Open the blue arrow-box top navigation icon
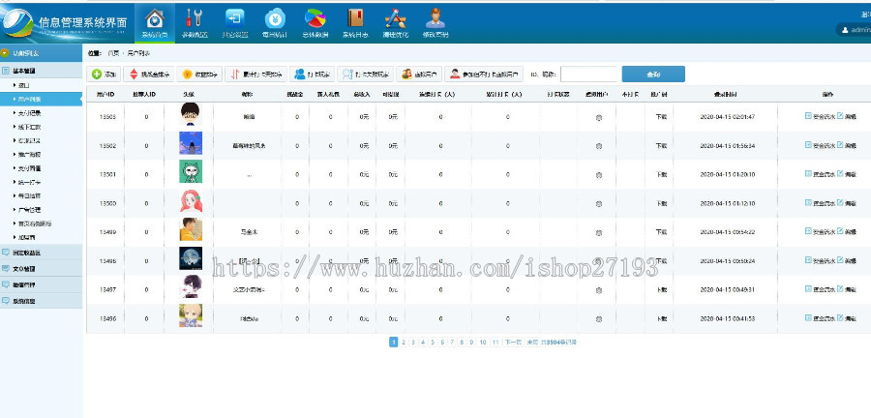 tap(235, 23)
